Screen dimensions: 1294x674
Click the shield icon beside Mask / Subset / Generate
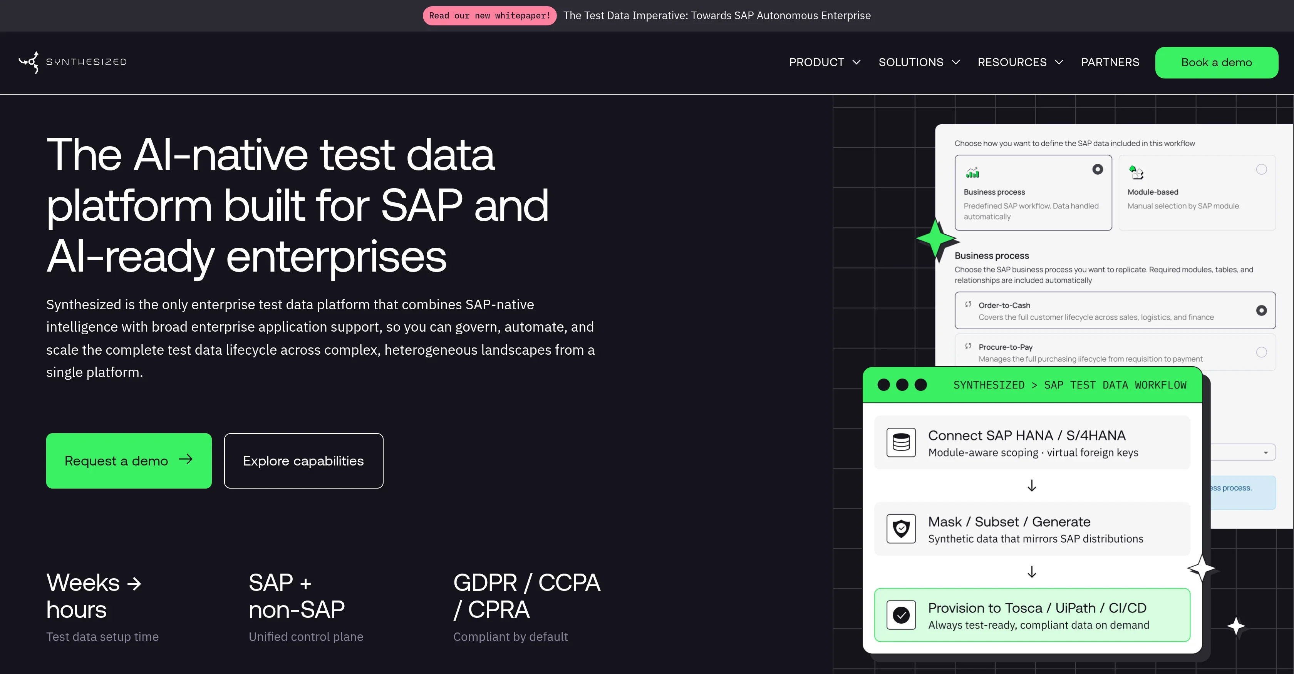tap(901, 529)
